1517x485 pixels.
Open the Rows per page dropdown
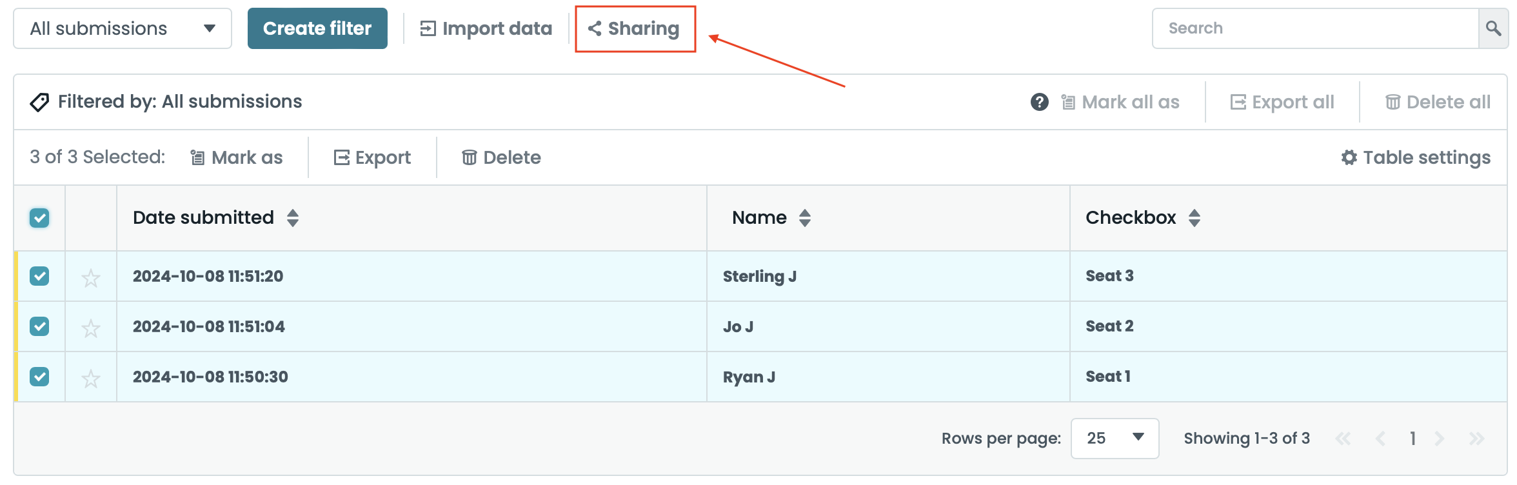[1115, 439]
